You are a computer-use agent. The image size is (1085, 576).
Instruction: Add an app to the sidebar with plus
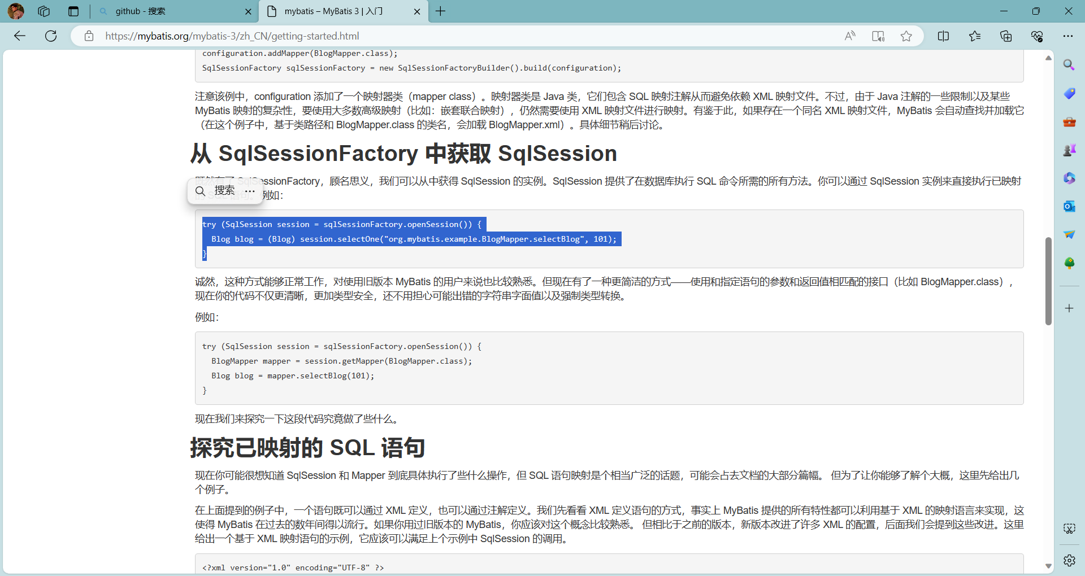[1069, 308]
